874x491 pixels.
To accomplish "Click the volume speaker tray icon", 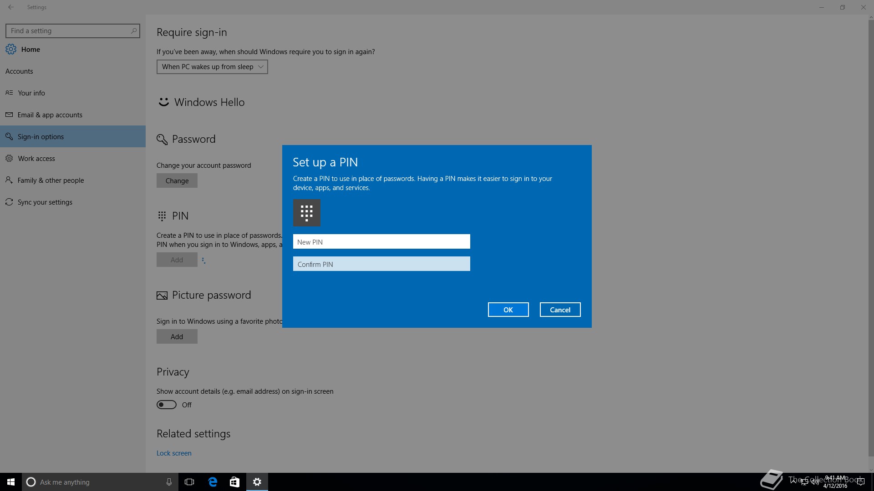I will coord(815,482).
